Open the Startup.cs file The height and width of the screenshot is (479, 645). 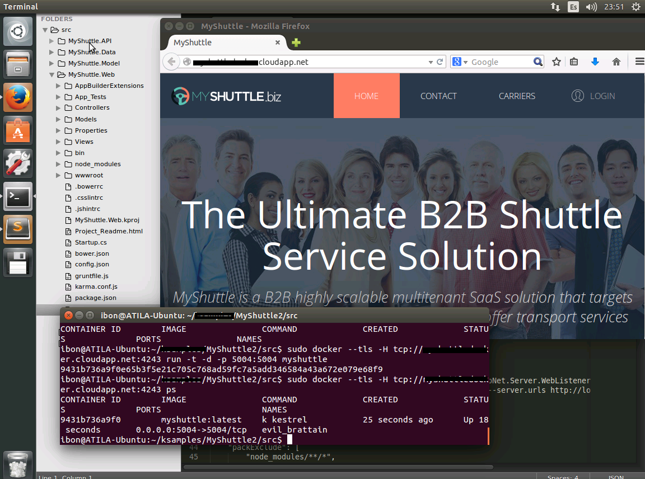click(x=91, y=243)
